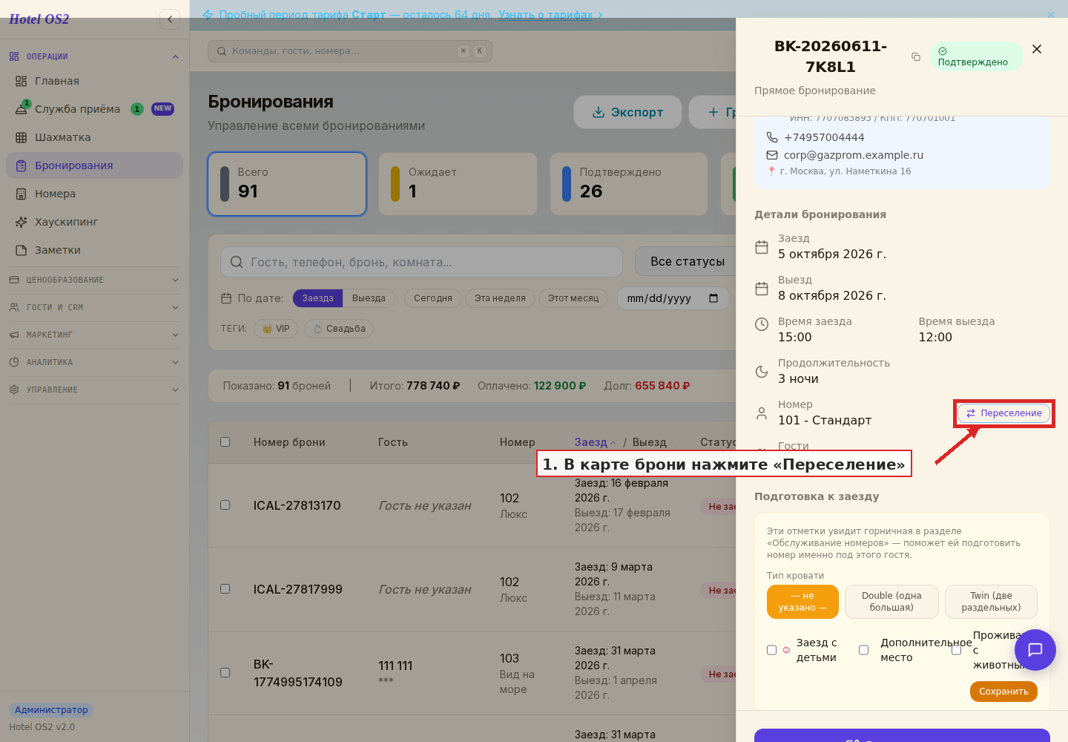Choose the Twin bed type option
Viewport: 1068px width, 742px height.
coord(991,602)
